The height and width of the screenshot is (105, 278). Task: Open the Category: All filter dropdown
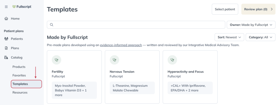coord(261,37)
